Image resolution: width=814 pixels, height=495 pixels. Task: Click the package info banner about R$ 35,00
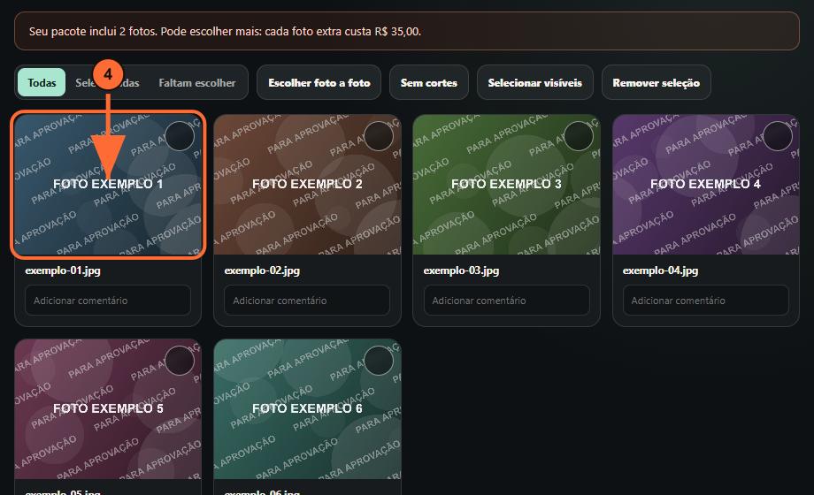tap(407, 31)
